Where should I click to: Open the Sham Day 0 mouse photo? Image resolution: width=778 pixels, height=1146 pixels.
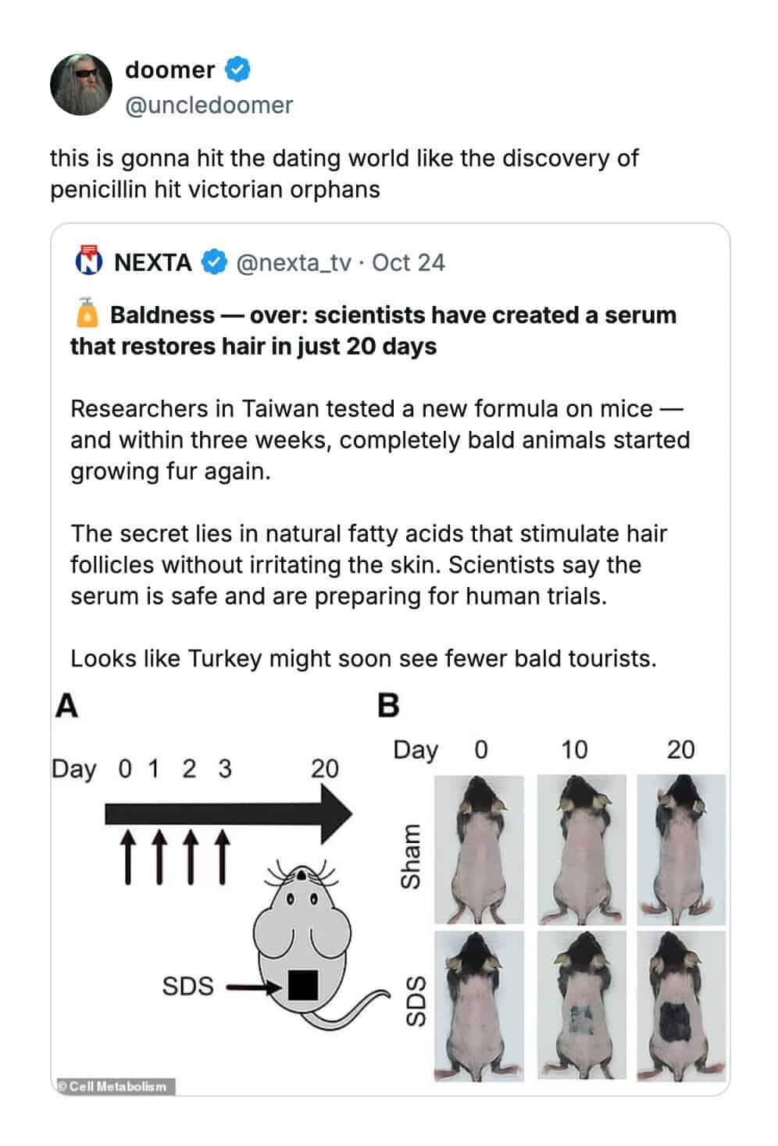tap(479, 849)
